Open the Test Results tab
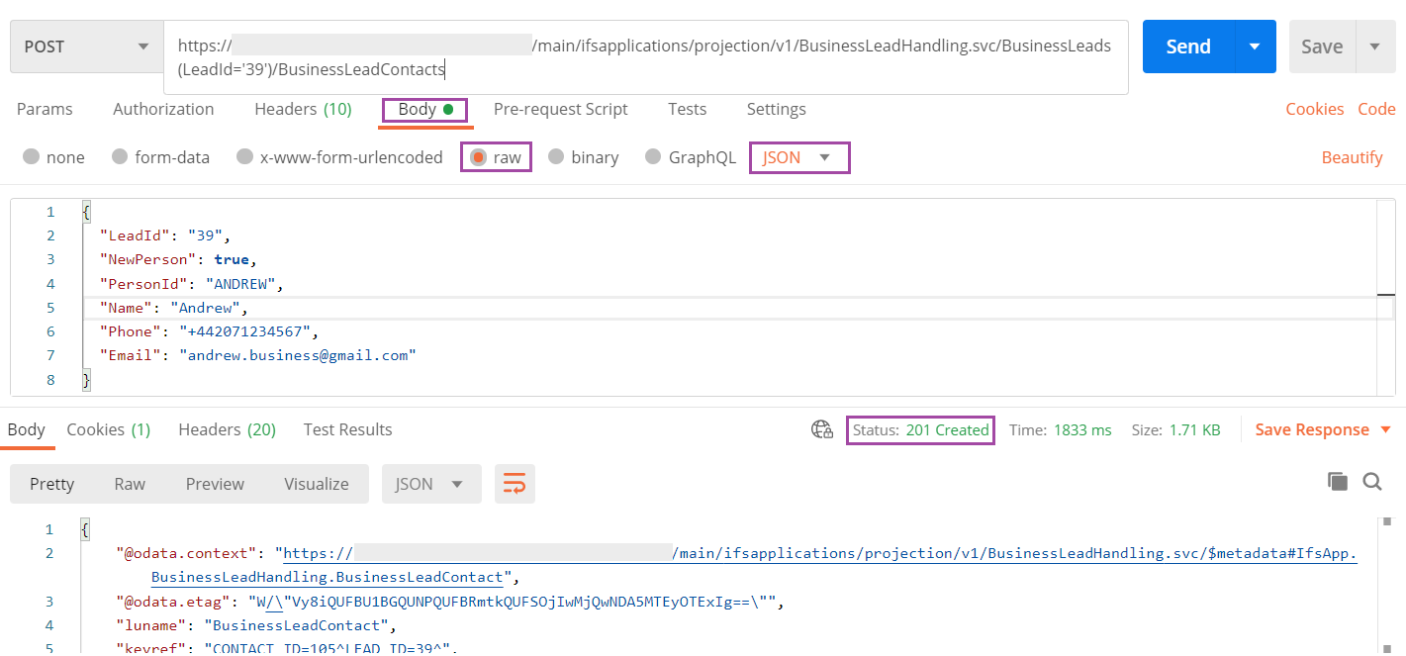The image size is (1406, 656). [347, 429]
